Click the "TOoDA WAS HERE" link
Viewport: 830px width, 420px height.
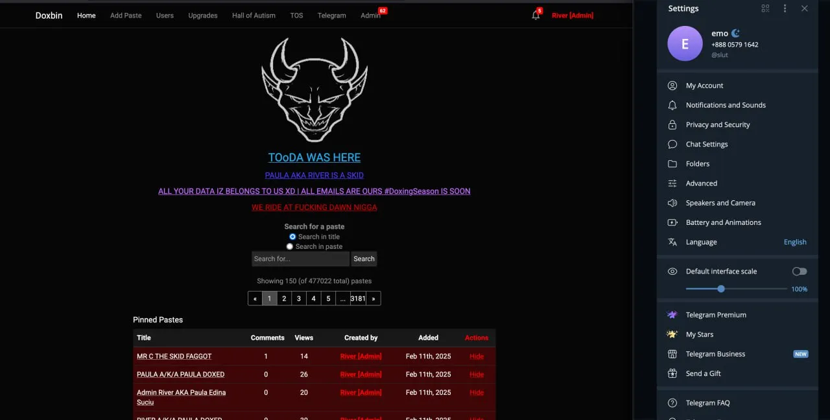click(x=314, y=157)
